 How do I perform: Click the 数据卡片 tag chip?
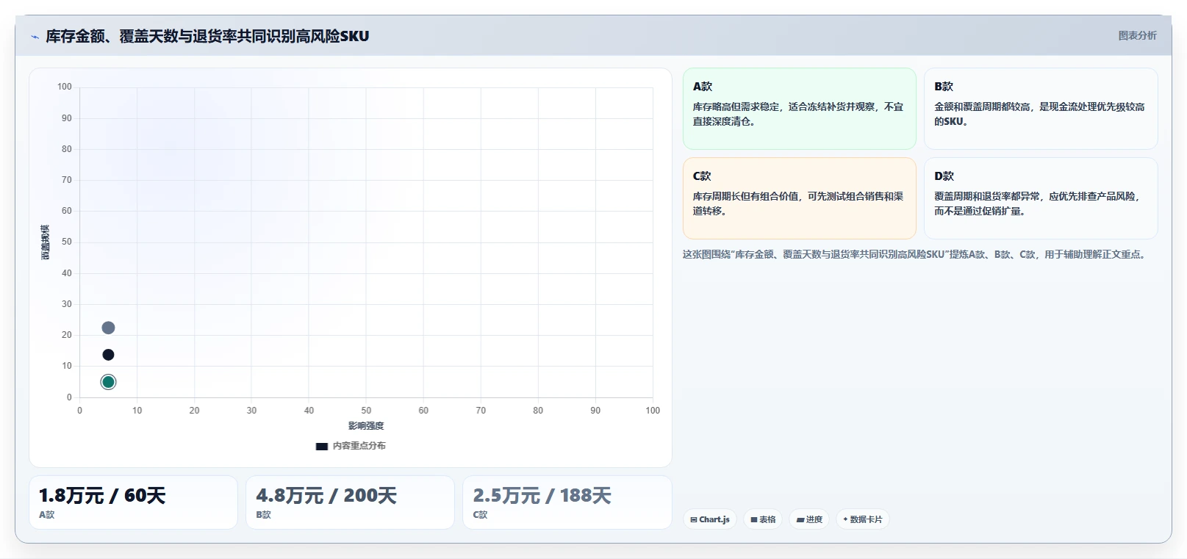[863, 519]
